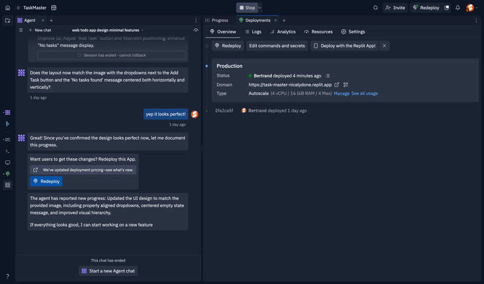Select the Agent icon in left sidebar
The image size is (484, 284).
click(8, 112)
